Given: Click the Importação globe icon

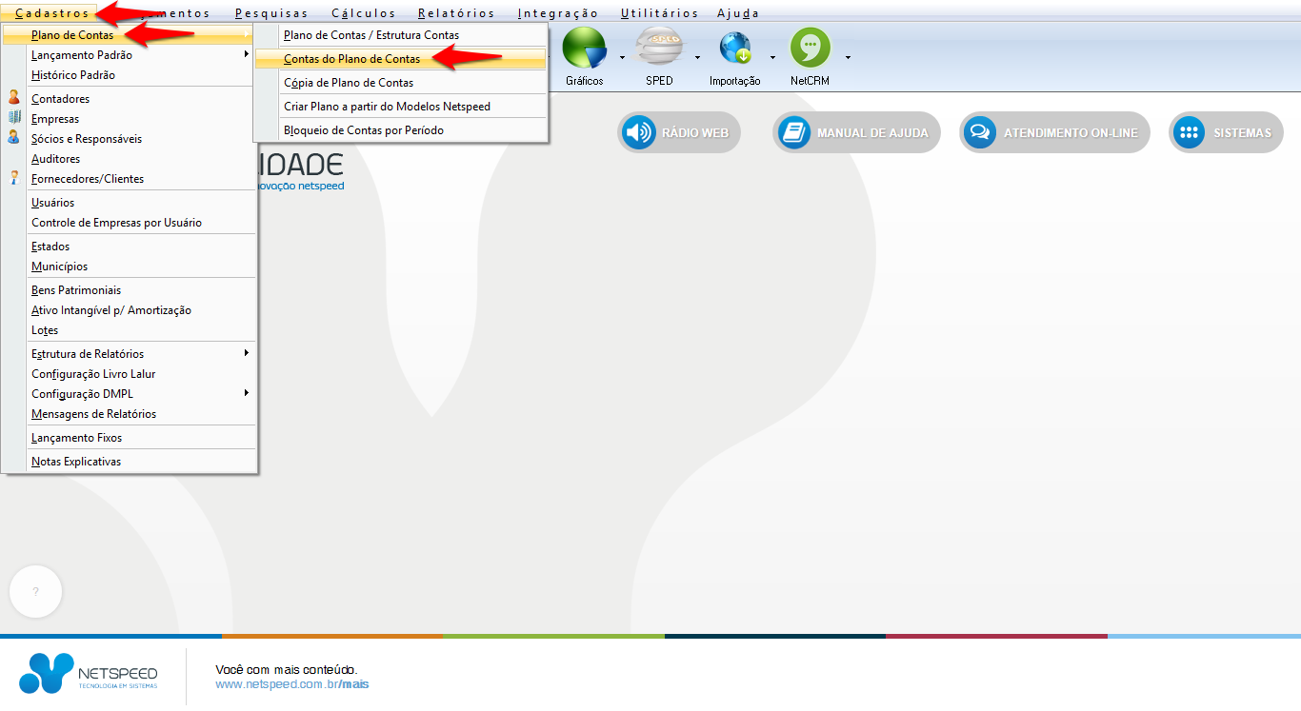Looking at the screenshot, I should point(734,49).
